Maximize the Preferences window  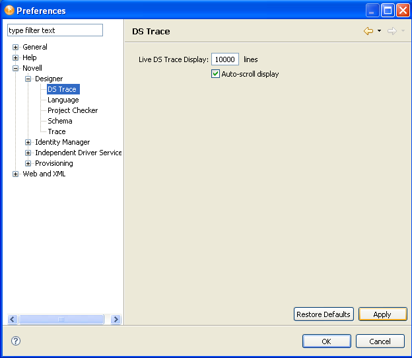[x=388, y=11]
